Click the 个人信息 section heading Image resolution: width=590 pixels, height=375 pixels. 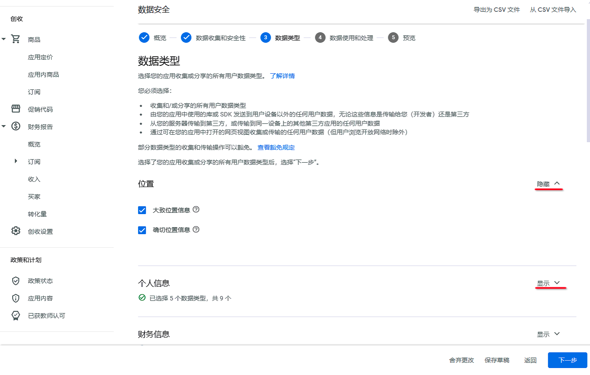point(154,283)
